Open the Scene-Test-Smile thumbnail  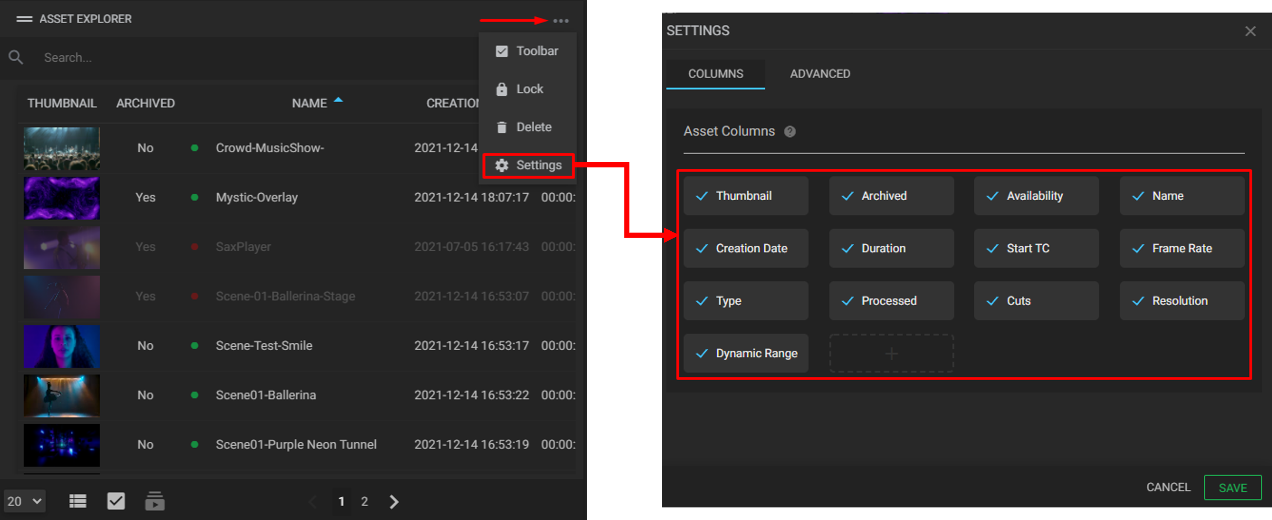click(61, 346)
